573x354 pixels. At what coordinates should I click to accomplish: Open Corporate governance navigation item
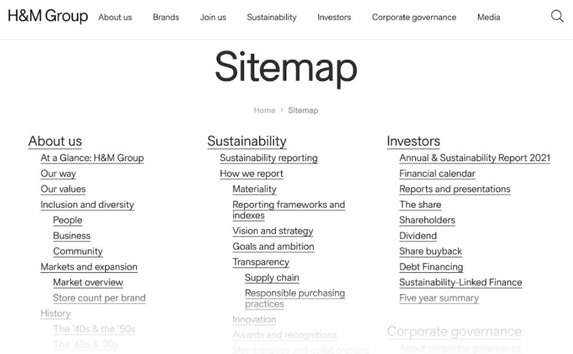[x=414, y=17]
